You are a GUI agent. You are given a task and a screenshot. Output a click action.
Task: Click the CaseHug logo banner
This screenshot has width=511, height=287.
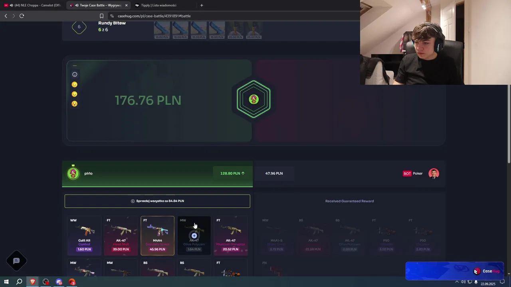coord(455,271)
